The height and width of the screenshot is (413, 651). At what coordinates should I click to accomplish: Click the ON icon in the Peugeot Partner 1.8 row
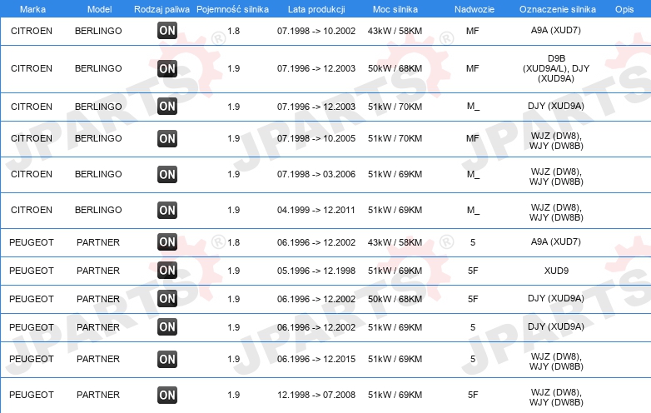point(167,242)
